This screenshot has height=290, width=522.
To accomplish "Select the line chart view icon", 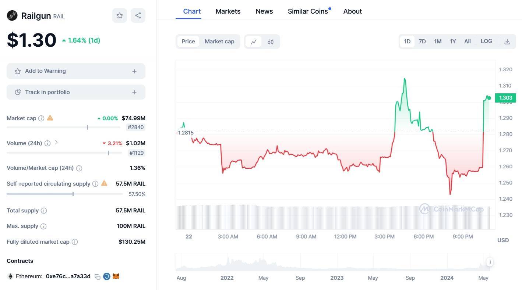I will pyautogui.click(x=254, y=42).
